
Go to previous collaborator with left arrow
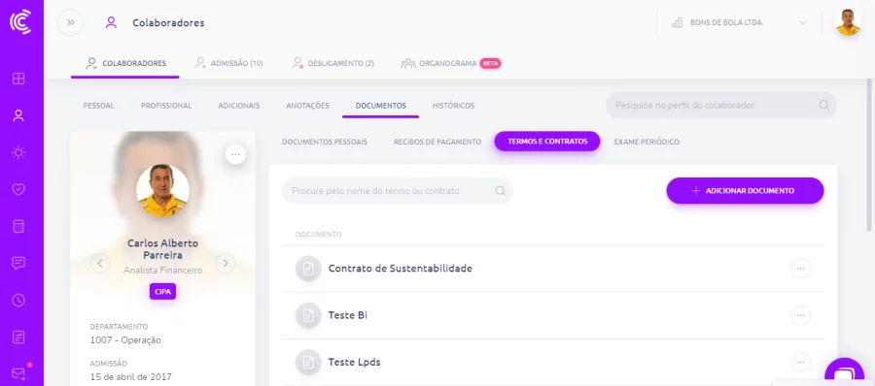(100, 263)
